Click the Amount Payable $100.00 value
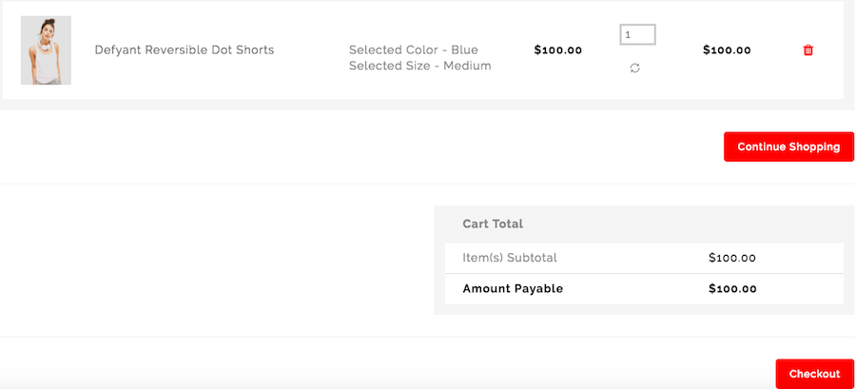 tap(732, 289)
